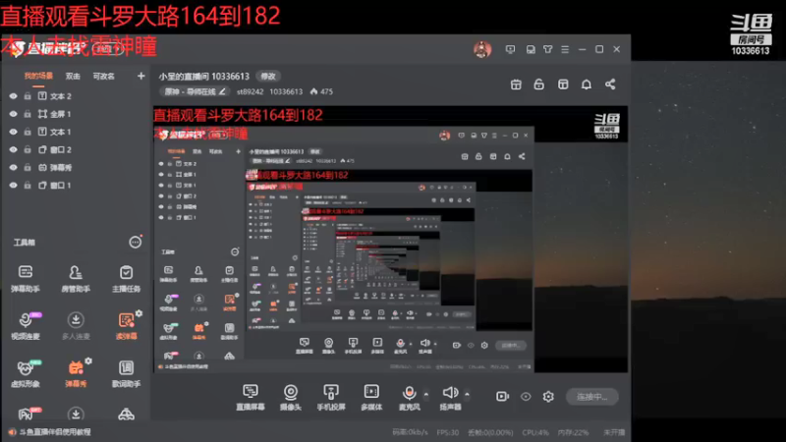The height and width of the screenshot is (442, 786).
Task: Click the shirt skin icon in title bar
Action: (x=548, y=49)
